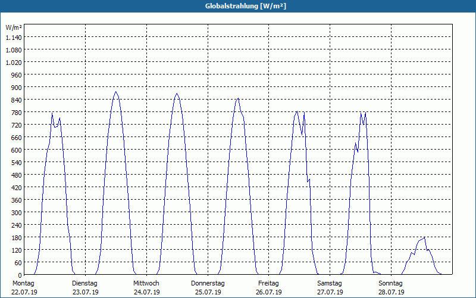Image resolution: width=476 pixels, height=298 pixels.
Task: Click the Tuesday radiation curve peak
Action: [115, 92]
